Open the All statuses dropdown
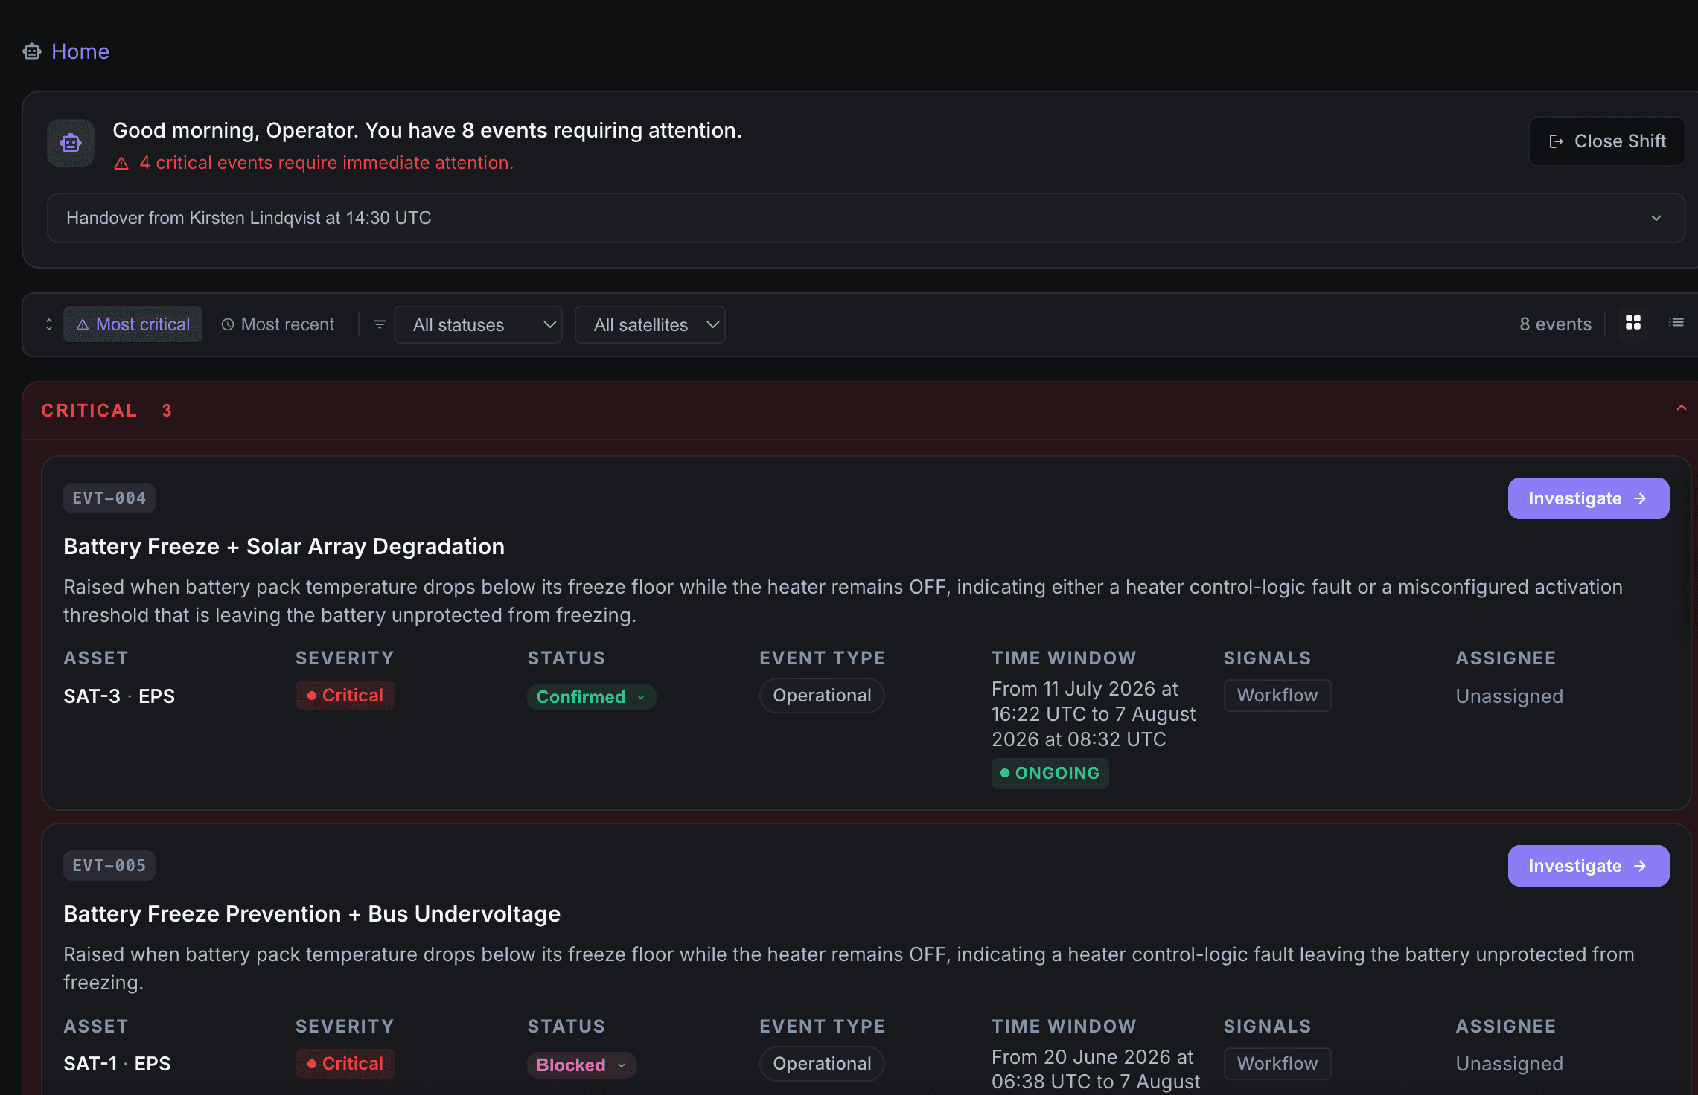Image resolution: width=1698 pixels, height=1095 pixels. (x=478, y=324)
